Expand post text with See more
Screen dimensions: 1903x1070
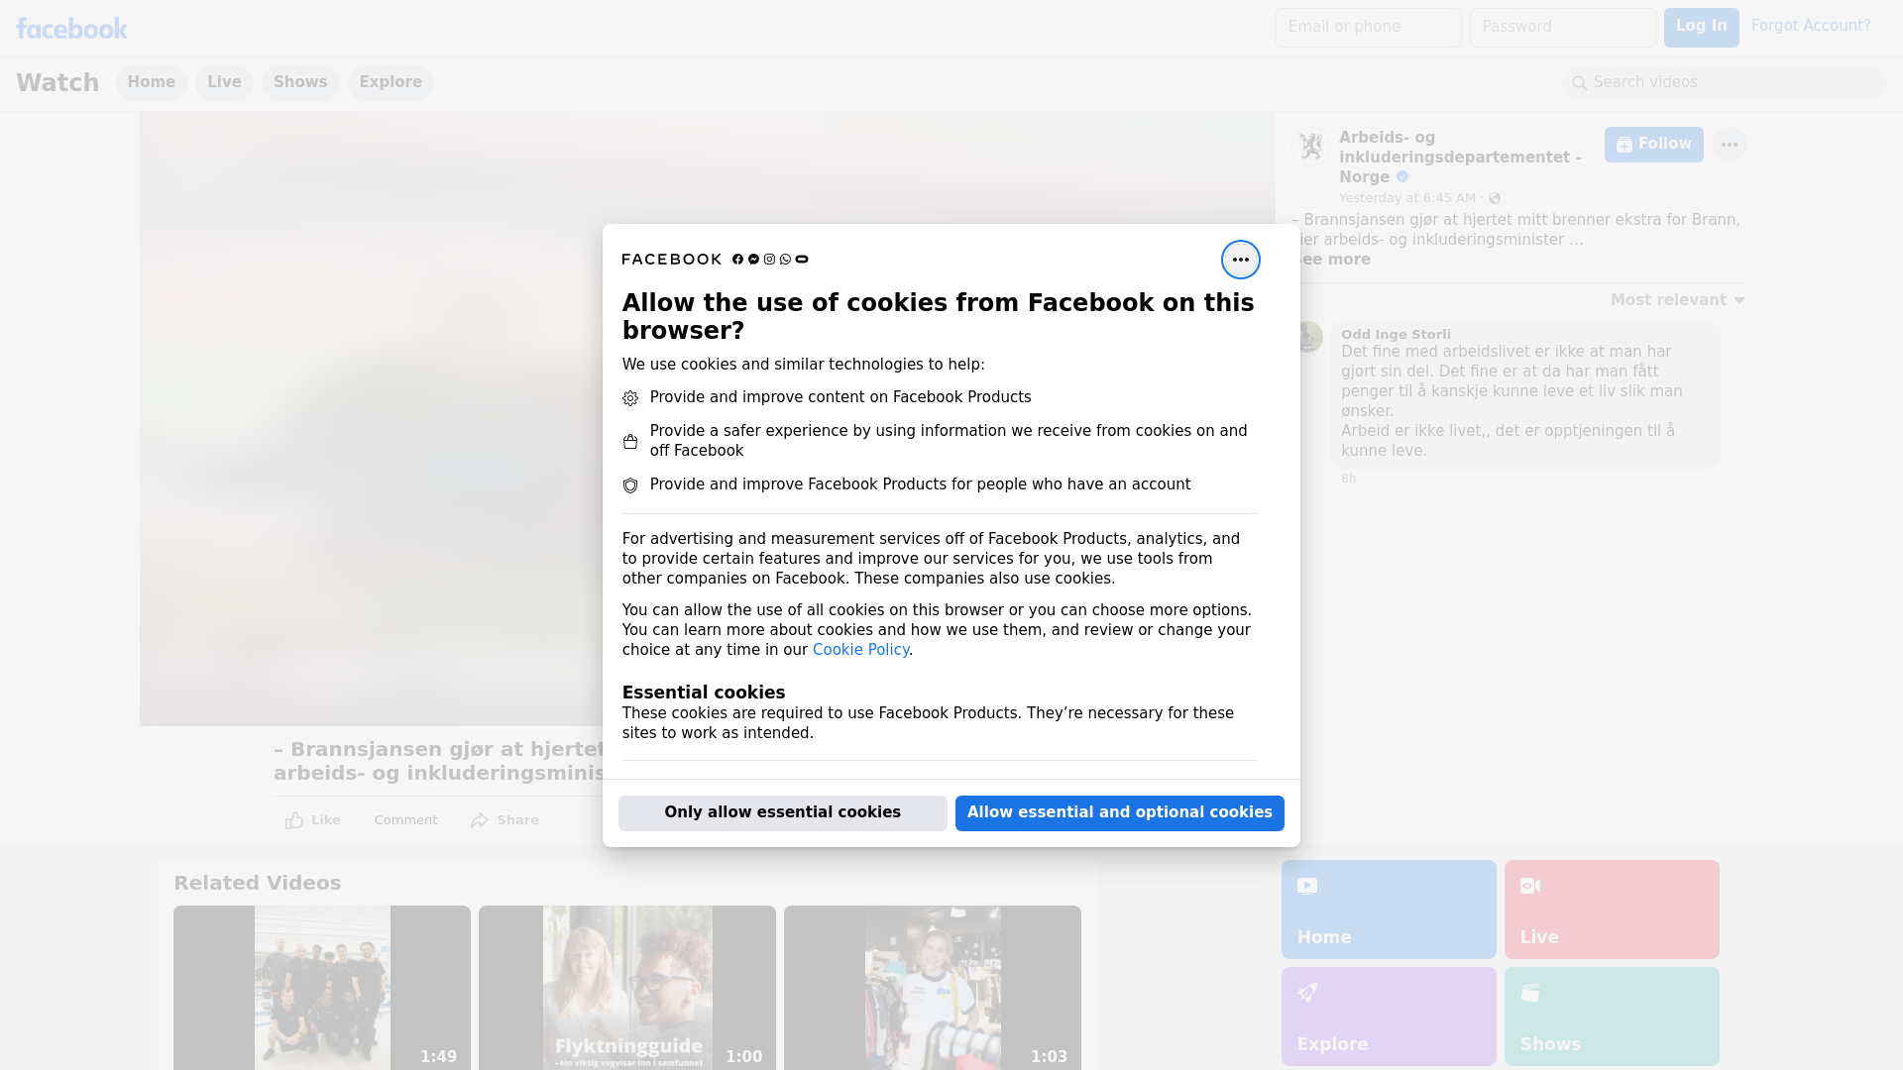(1335, 260)
